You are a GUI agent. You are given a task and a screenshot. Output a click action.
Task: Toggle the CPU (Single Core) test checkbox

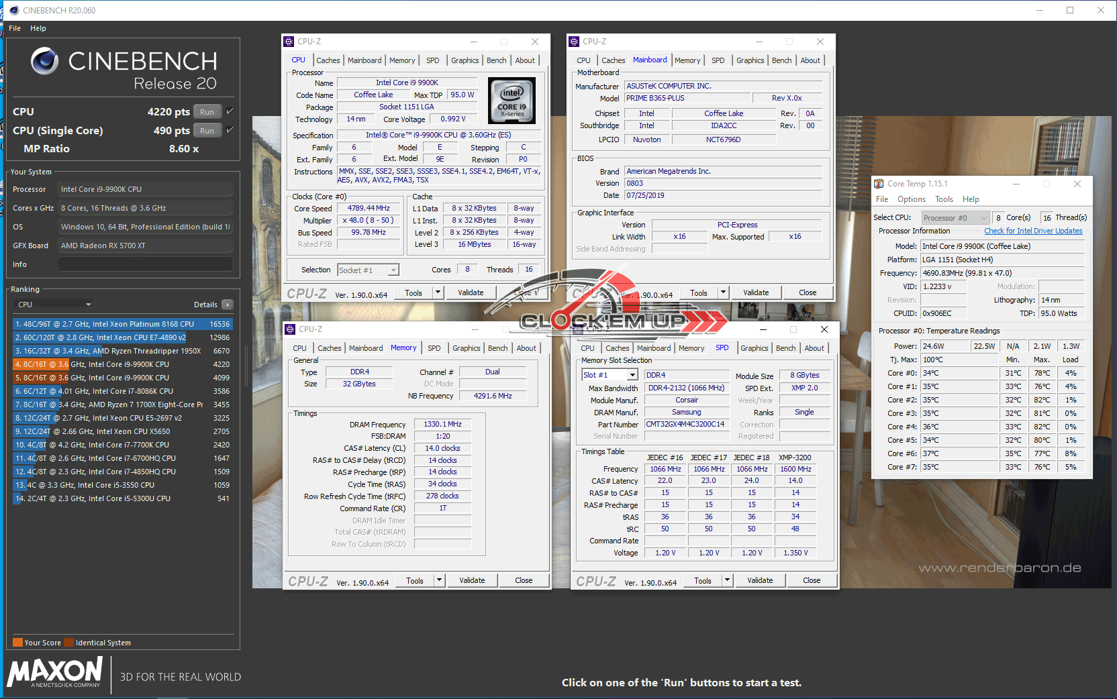click(230, 130)
